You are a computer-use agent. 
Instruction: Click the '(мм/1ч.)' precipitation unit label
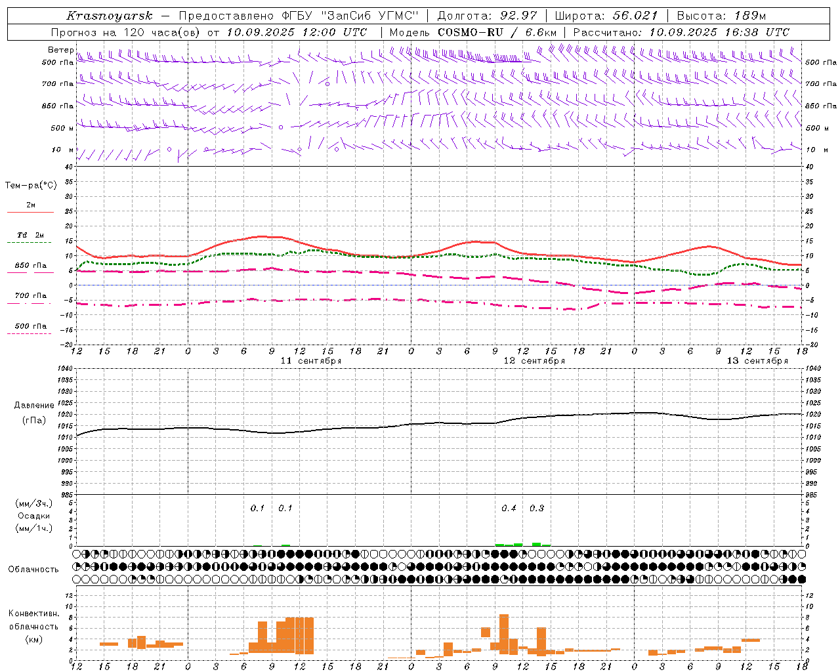[x=34, y=528]
